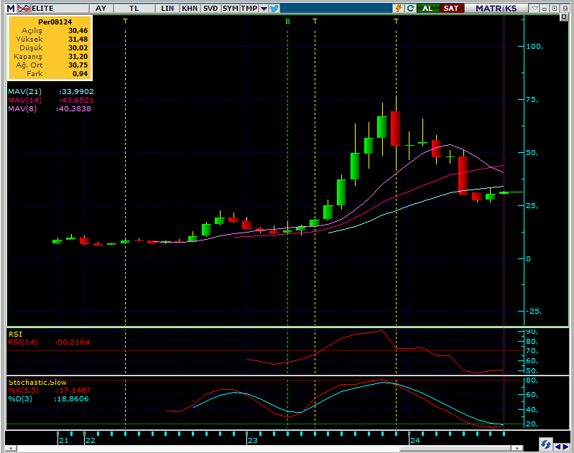Click the blue left arrow navigation icon
This screenshot has width=574, height=453.
[557, 446]
